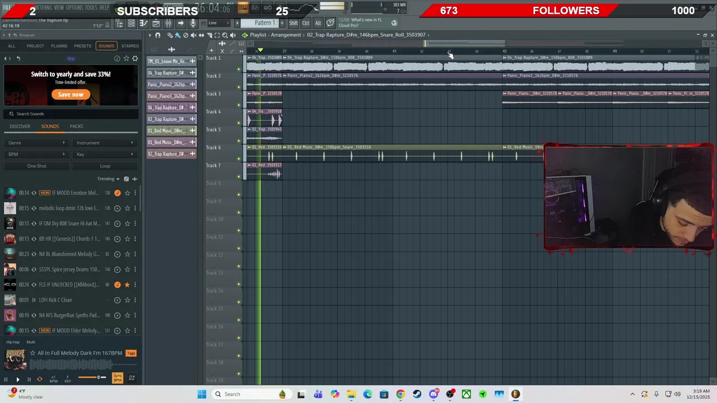Switch to the PROJECT browser tab

35,46
